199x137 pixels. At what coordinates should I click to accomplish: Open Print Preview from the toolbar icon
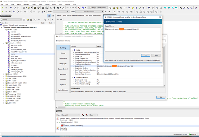(47, 8)
